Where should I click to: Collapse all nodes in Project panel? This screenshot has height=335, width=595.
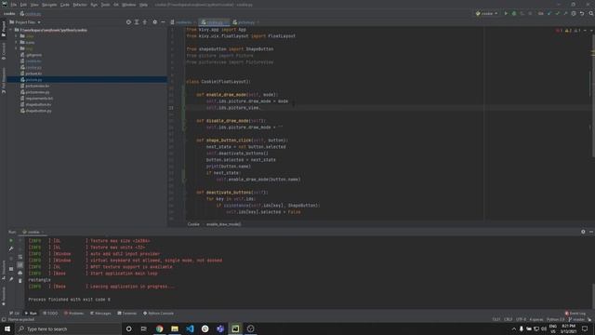click(x=145, y=22)
